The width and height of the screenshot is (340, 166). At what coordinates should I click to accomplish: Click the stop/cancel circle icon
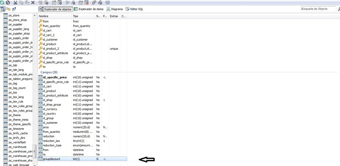point(8,3)
